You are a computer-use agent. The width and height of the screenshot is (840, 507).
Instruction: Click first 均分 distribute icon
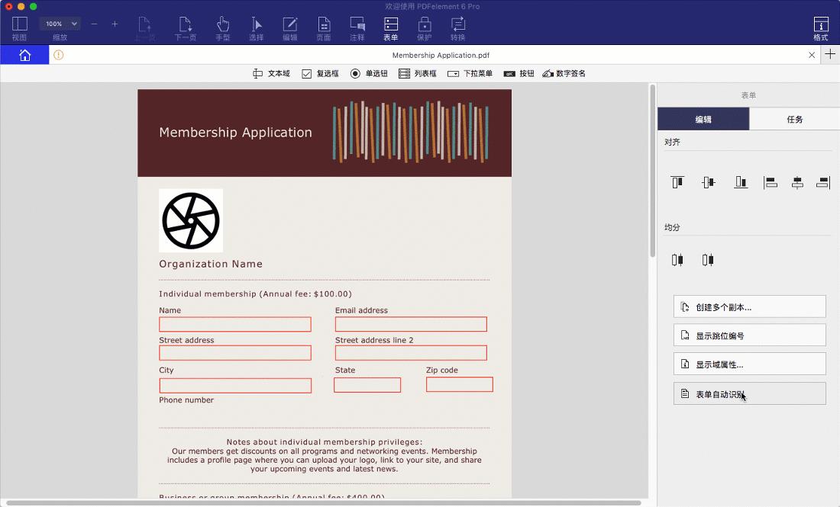(x=677, y=260)
